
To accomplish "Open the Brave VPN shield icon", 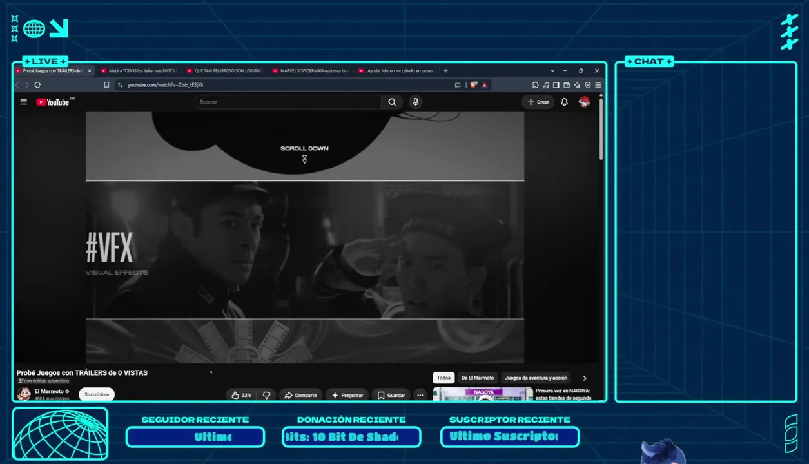I will coord(587,84).
